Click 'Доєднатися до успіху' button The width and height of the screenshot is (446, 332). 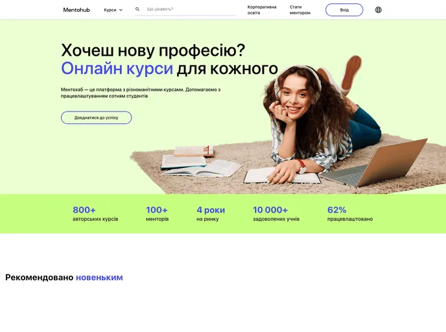(x=96, y=117)
